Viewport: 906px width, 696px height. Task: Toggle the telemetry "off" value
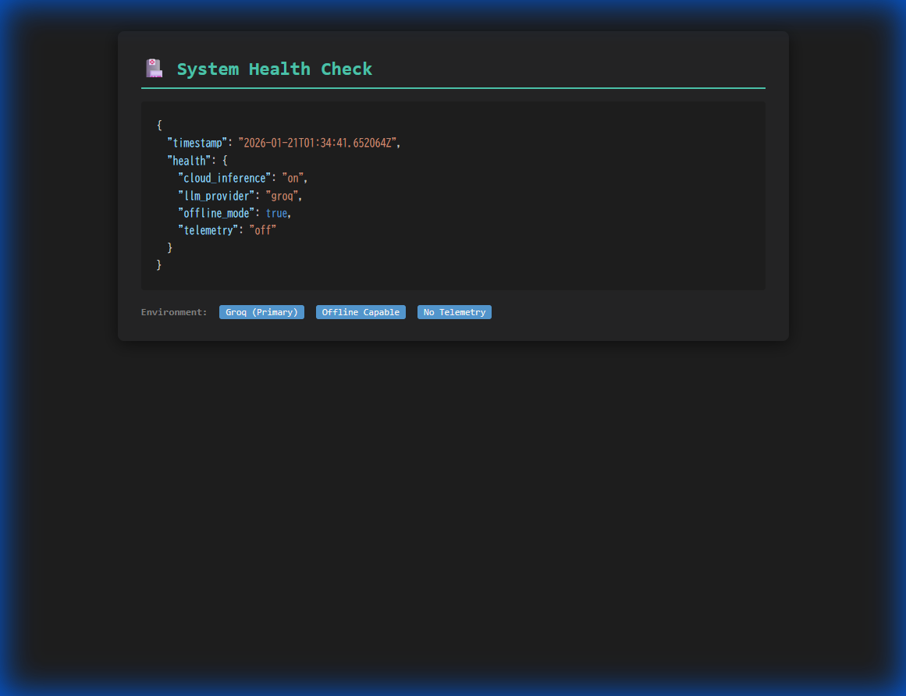pyautogui.click(x=264, y=230)
